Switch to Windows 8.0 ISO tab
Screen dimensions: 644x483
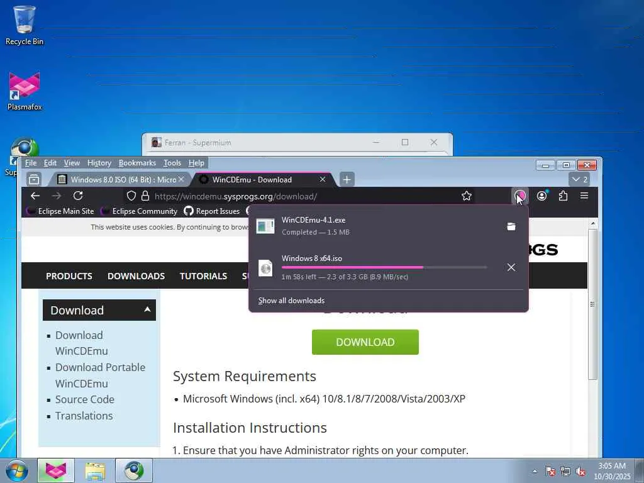[119, 179]
